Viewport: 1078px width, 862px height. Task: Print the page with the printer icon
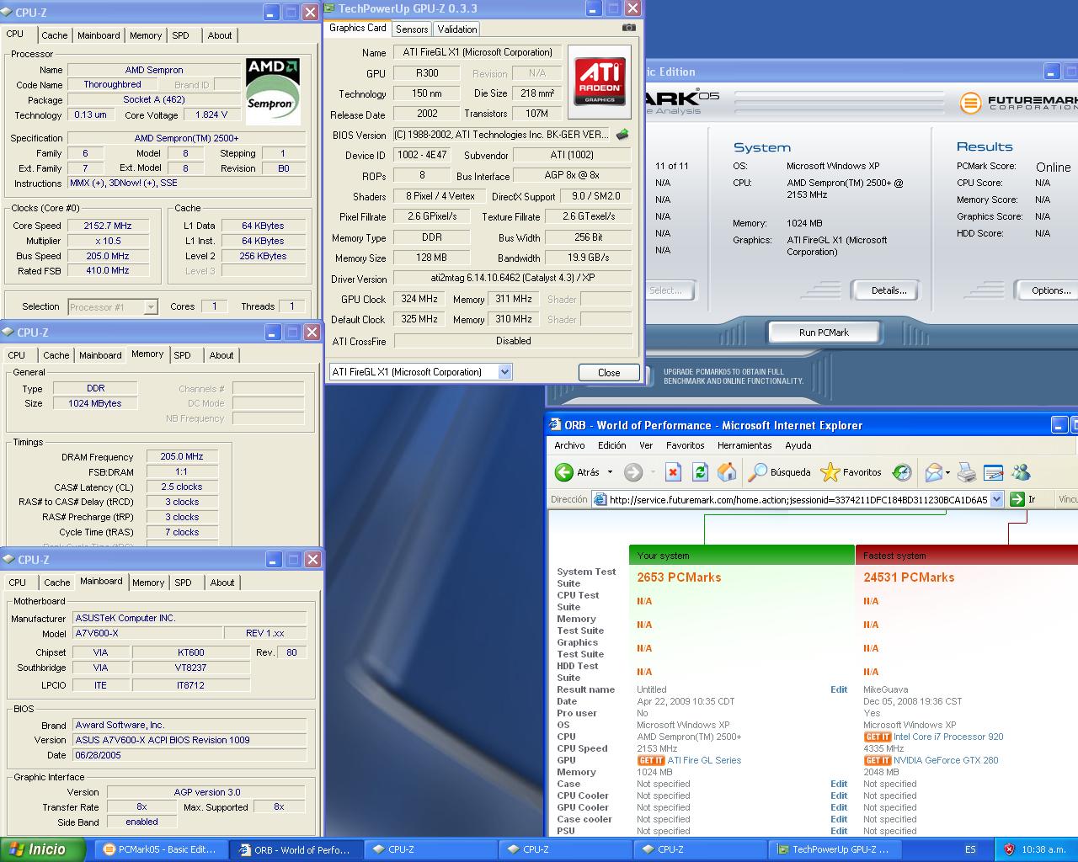click(967, 472)
